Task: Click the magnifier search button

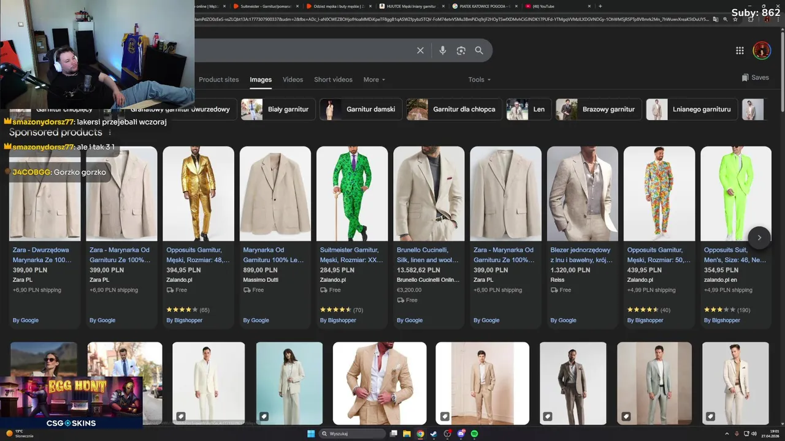Action: tap(479, 50)
